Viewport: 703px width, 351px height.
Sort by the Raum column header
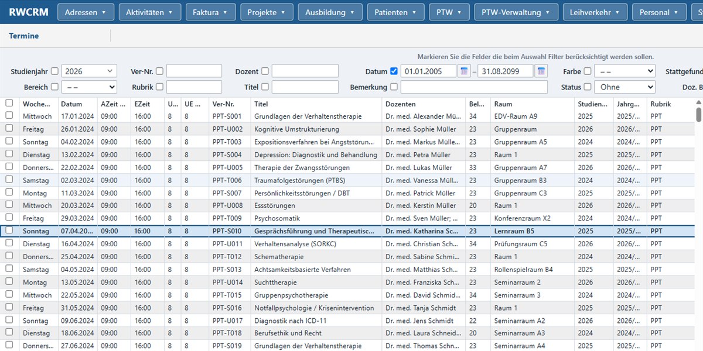[x=533, y=104]
